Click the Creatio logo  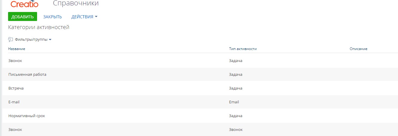[25, 4]
